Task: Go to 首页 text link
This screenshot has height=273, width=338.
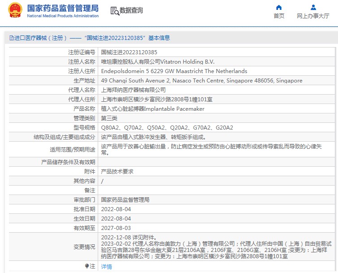Action: tap(279, 16)
